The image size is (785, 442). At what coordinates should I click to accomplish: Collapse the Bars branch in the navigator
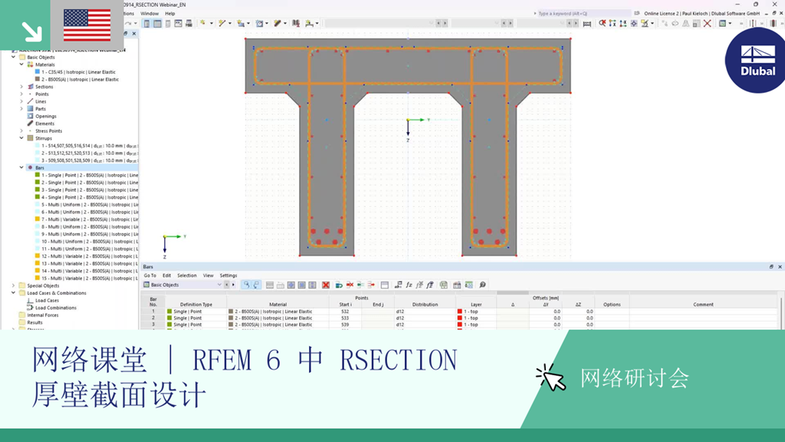point(21,167)
